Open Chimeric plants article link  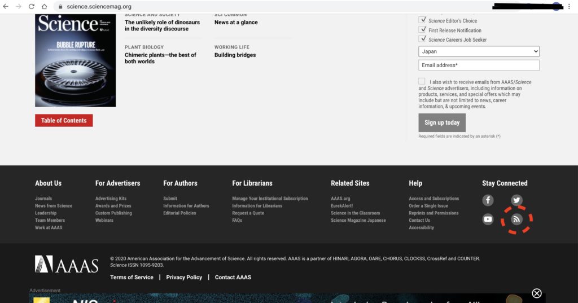(x=160, y=58)
